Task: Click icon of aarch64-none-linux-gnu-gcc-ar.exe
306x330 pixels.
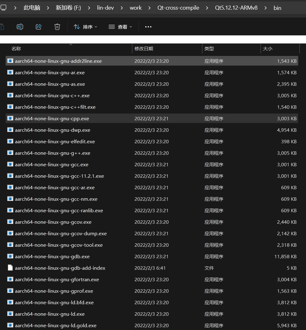Action: pyautogui.click(x=10, y=187)
